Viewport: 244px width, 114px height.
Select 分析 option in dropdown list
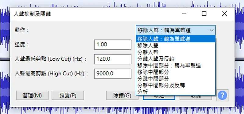click(176, 92)
